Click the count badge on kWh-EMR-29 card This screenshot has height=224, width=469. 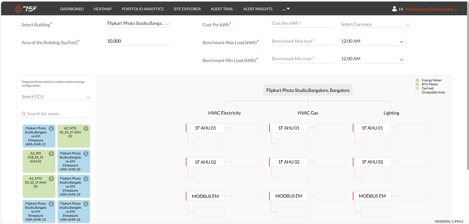click(86, 179)
